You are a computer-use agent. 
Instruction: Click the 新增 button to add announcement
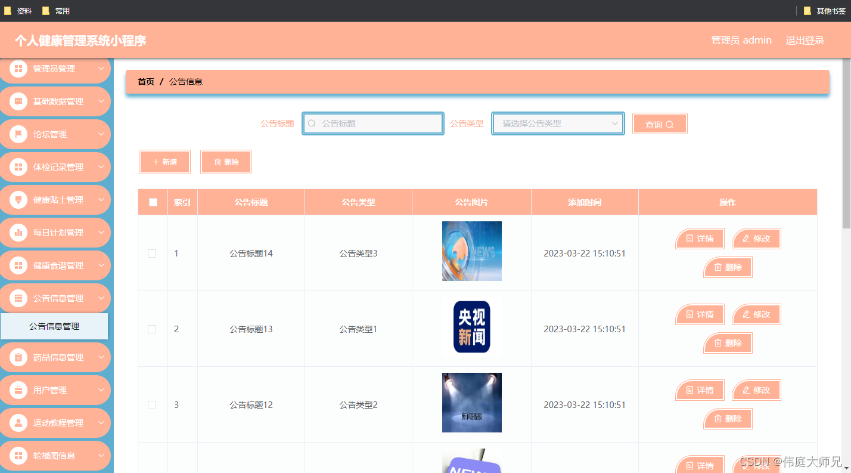(164, 162)
